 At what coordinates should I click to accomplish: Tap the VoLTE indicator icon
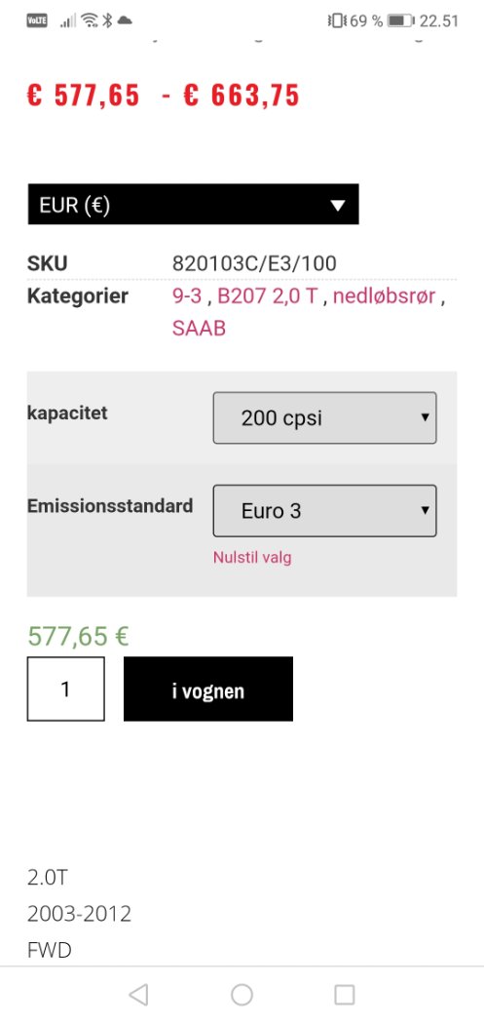pos(36,20)
